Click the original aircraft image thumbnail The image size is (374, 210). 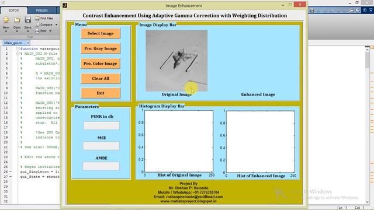[176, 61]
